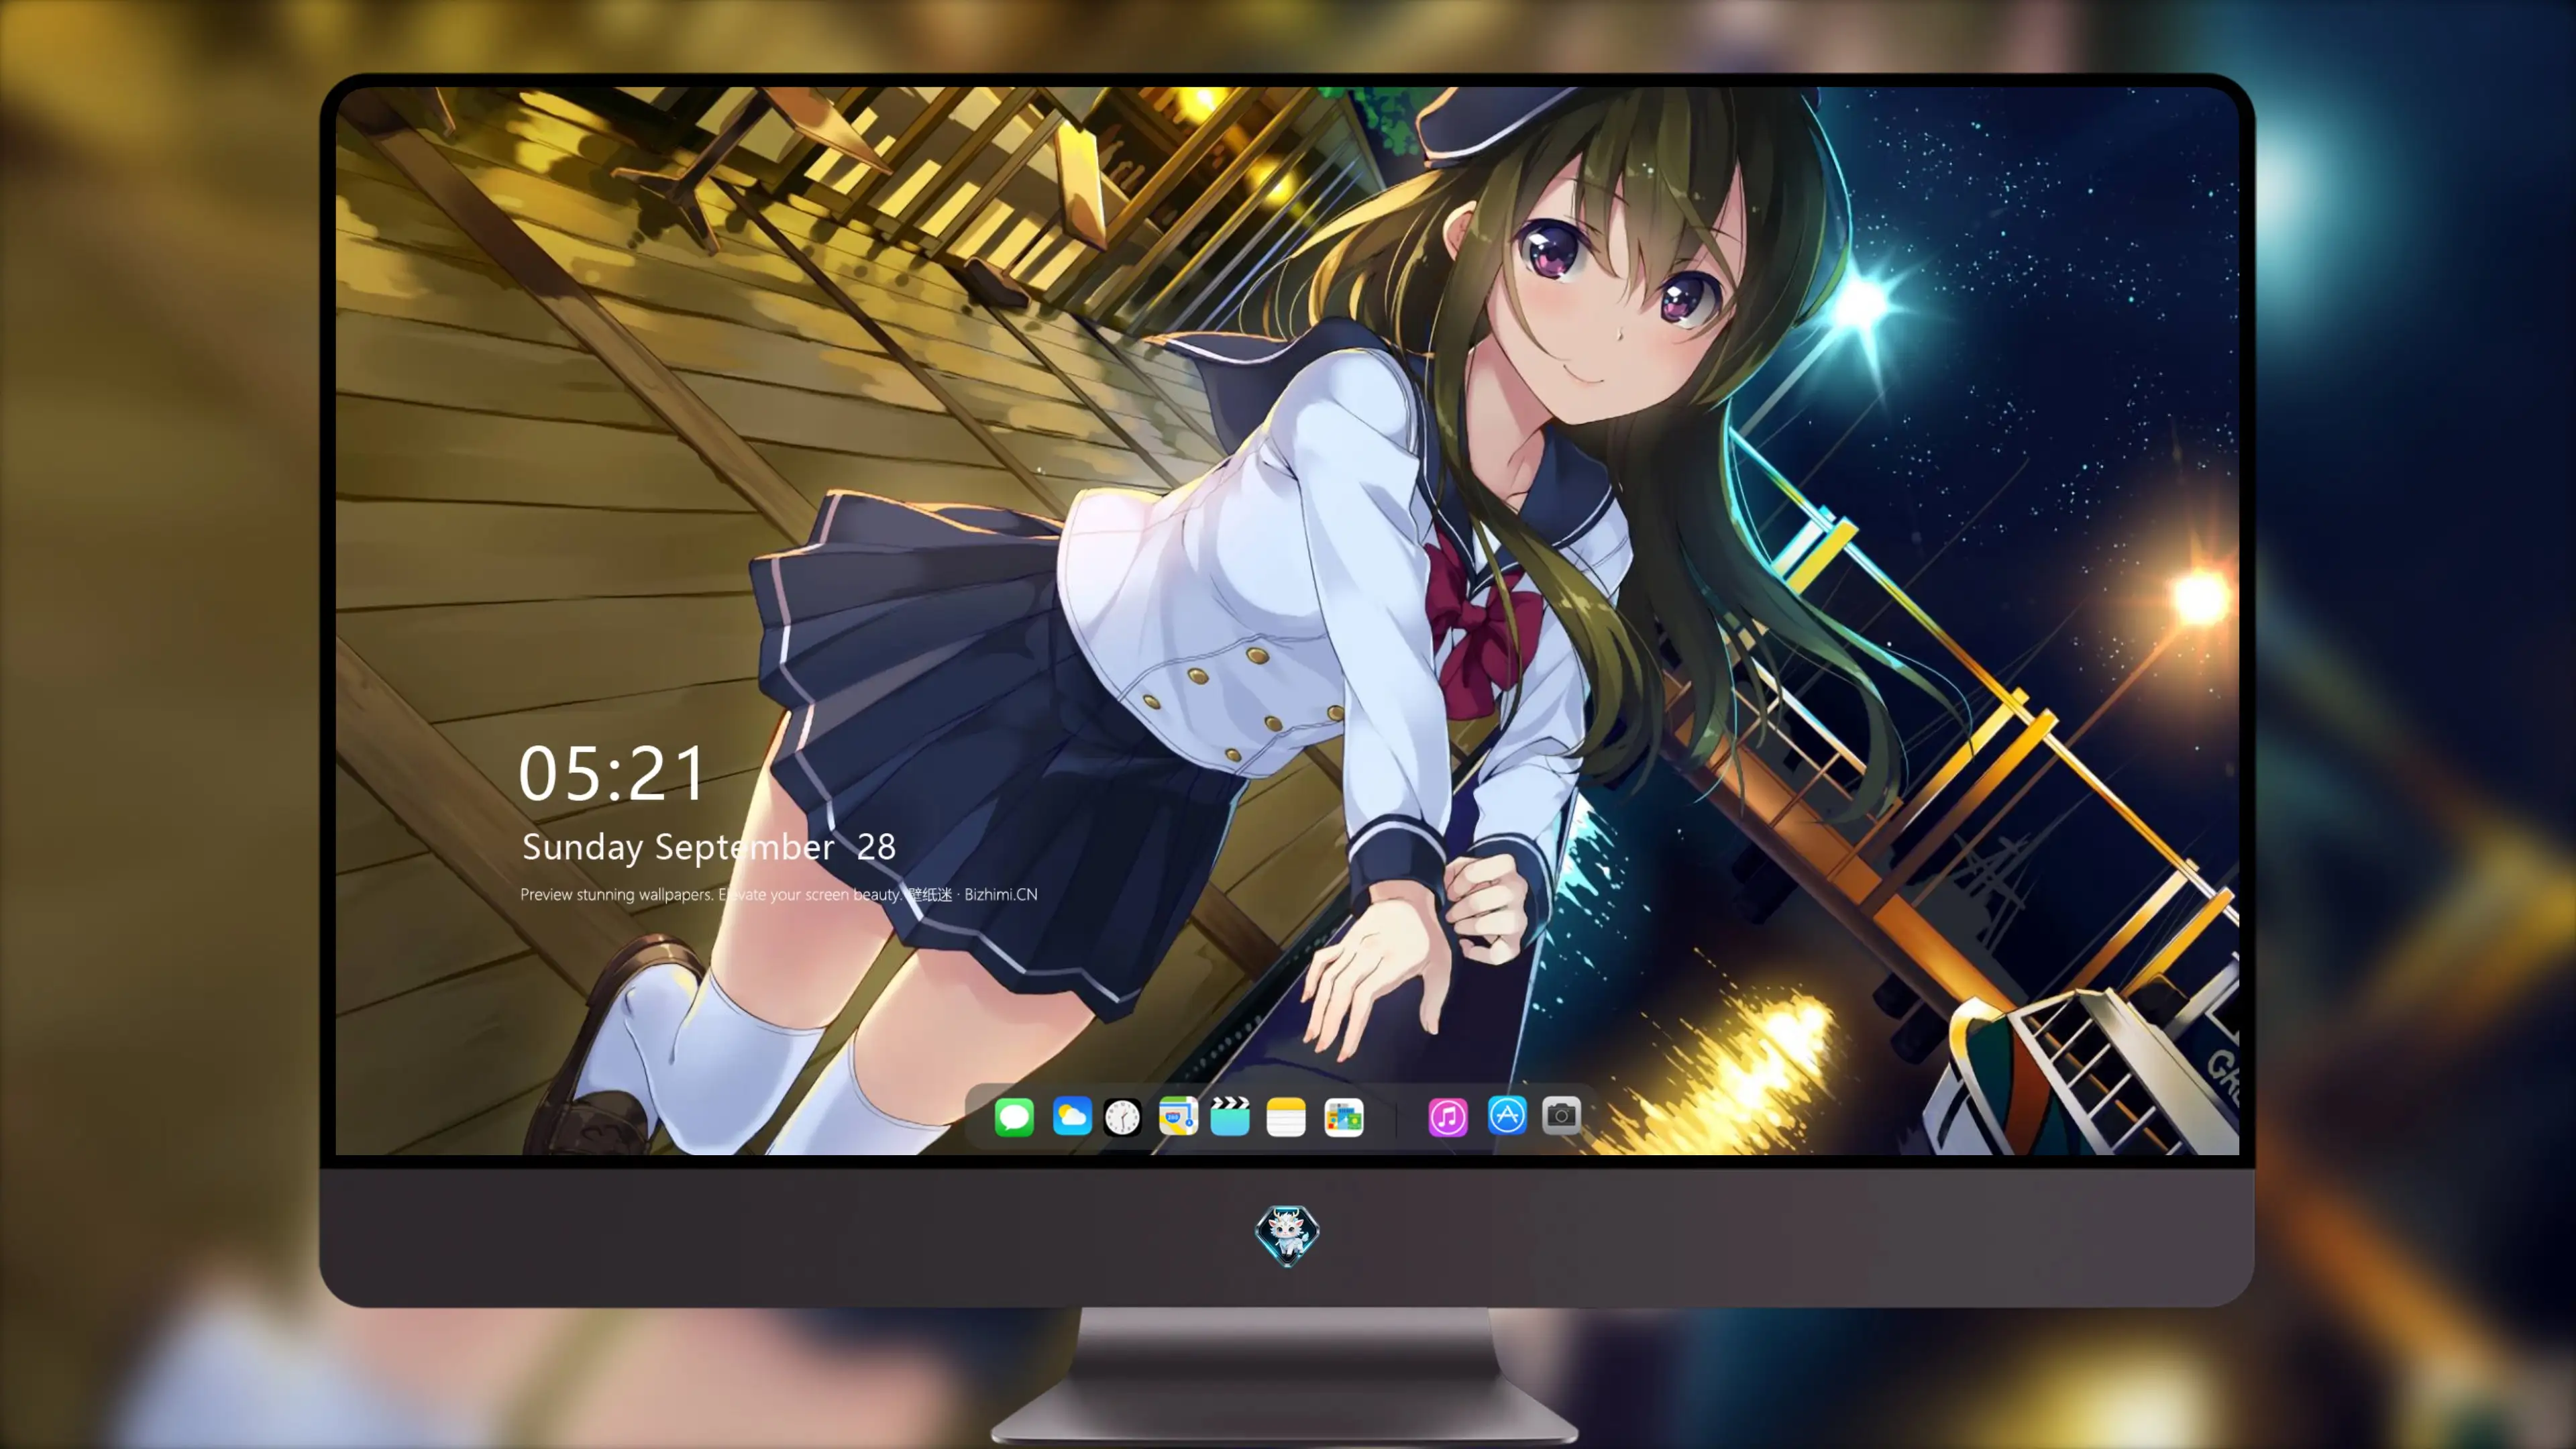Launch the Maps app from the dock
This screenshot has width=2576, height=1449.
pos(1178,1116)
